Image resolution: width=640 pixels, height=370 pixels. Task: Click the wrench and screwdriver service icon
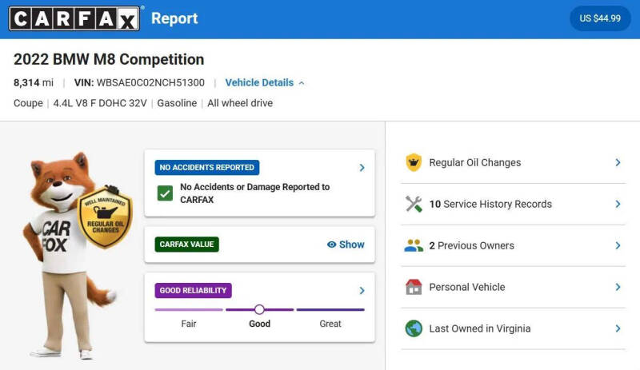click(414, 204)
